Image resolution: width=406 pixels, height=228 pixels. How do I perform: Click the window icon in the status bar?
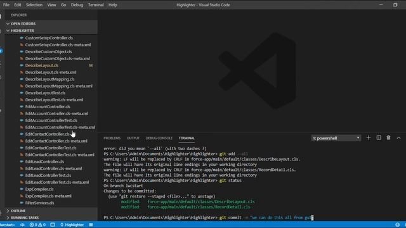click(x=53, y=225)
